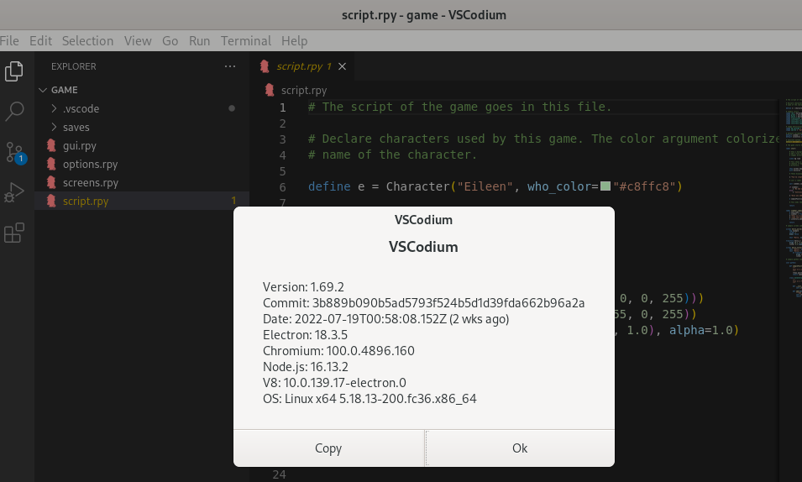Click the "Eileen" string in code
This screenshot has height=482, width=802.
[x=485, y=186]
